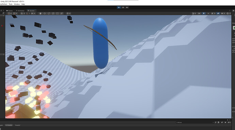Screen dimensions: 235x130
Task: Open the draw mode shading dropdown
Action: point(194,13)
